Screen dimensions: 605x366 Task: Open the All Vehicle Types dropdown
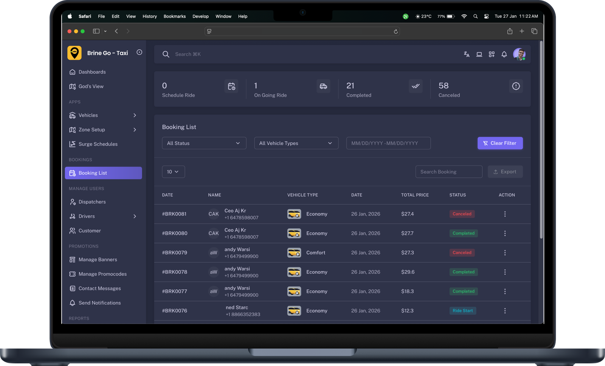point(296,143)
